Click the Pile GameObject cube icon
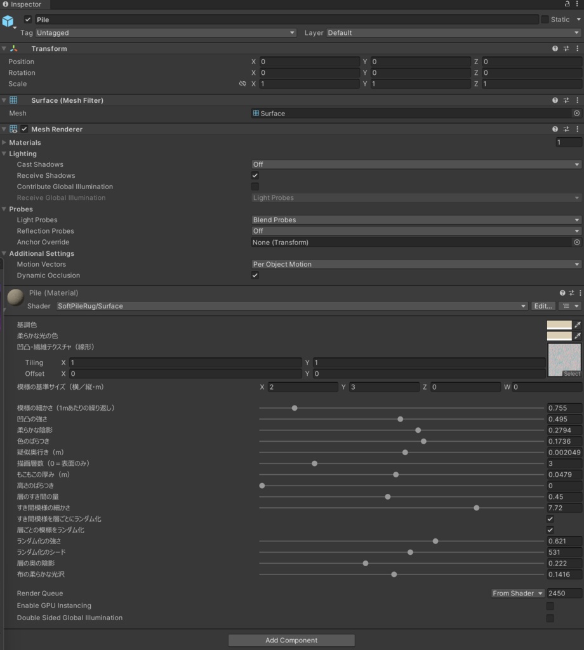The height and width of the screenshot is (650, 584). [x=8, y=21]
